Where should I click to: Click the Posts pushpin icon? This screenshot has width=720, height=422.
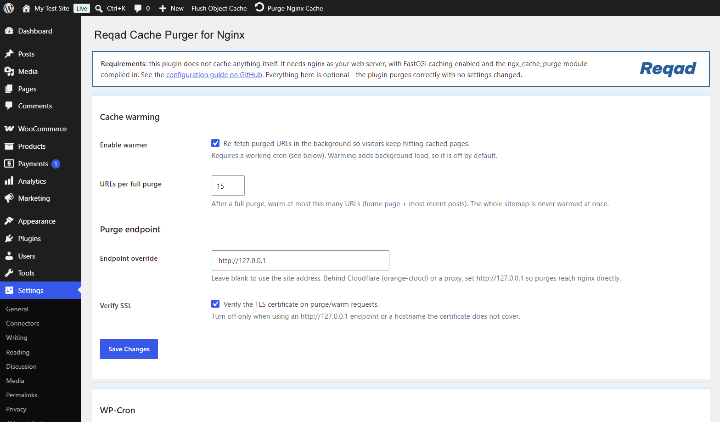coord(9,54)
